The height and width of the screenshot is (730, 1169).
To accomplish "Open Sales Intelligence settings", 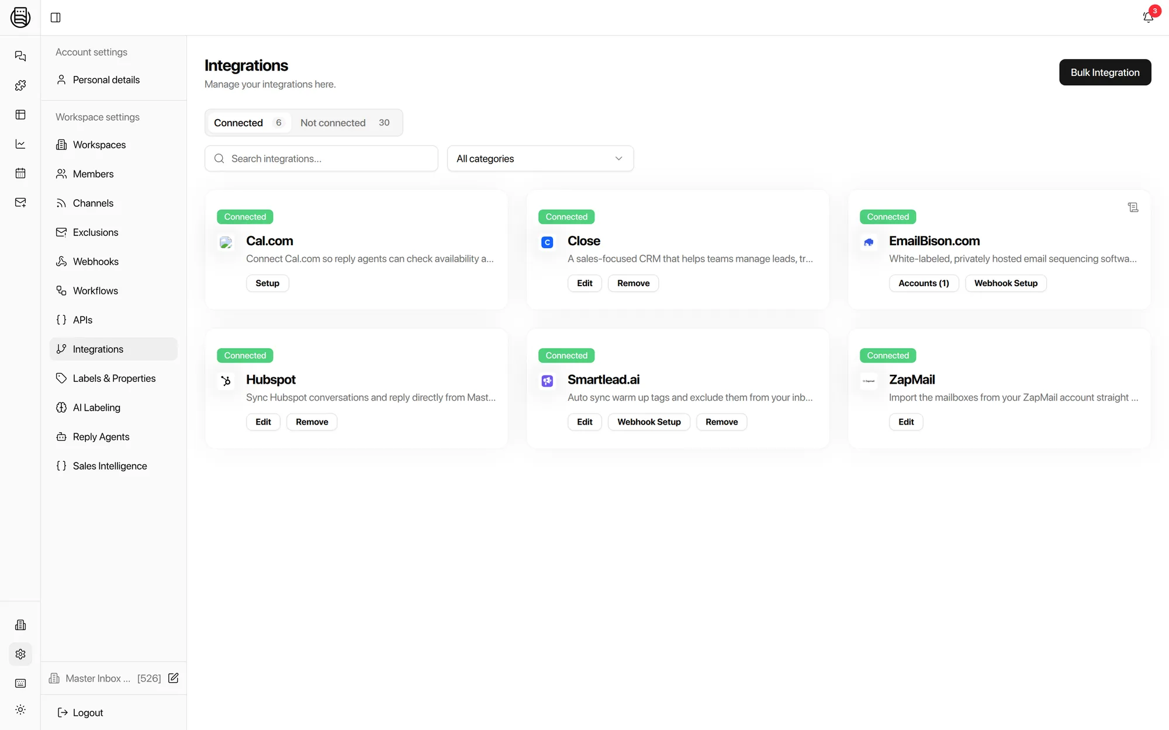I will click(113, 466).
